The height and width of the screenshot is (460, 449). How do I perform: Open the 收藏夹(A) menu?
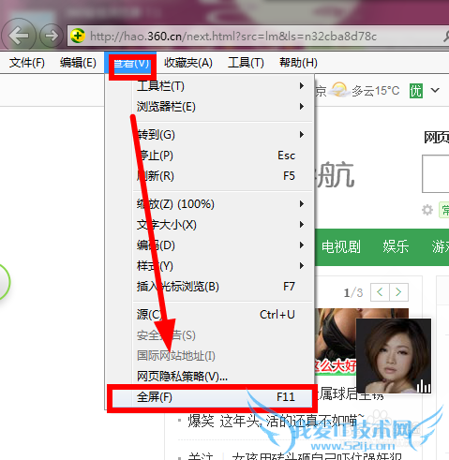(188, 63)
